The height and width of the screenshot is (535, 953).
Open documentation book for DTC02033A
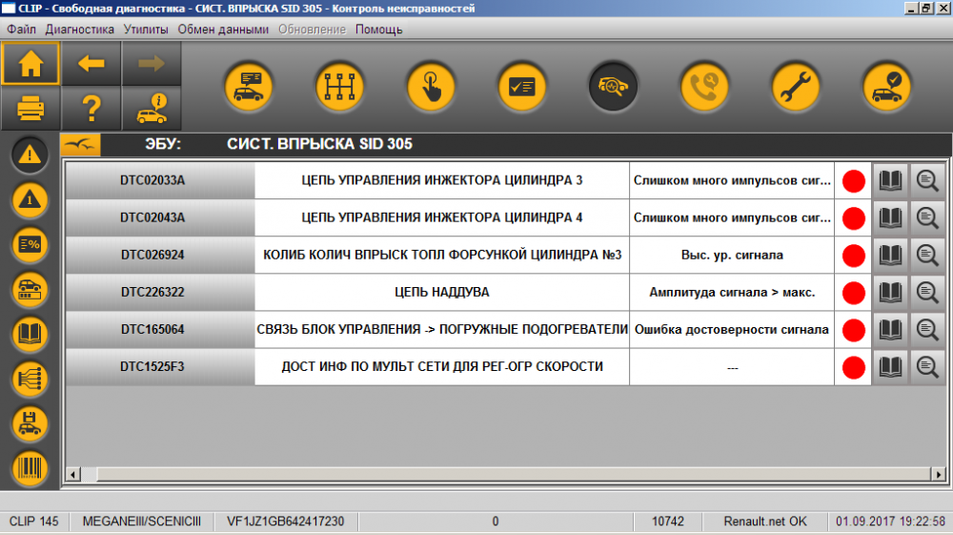pos(890,180)
